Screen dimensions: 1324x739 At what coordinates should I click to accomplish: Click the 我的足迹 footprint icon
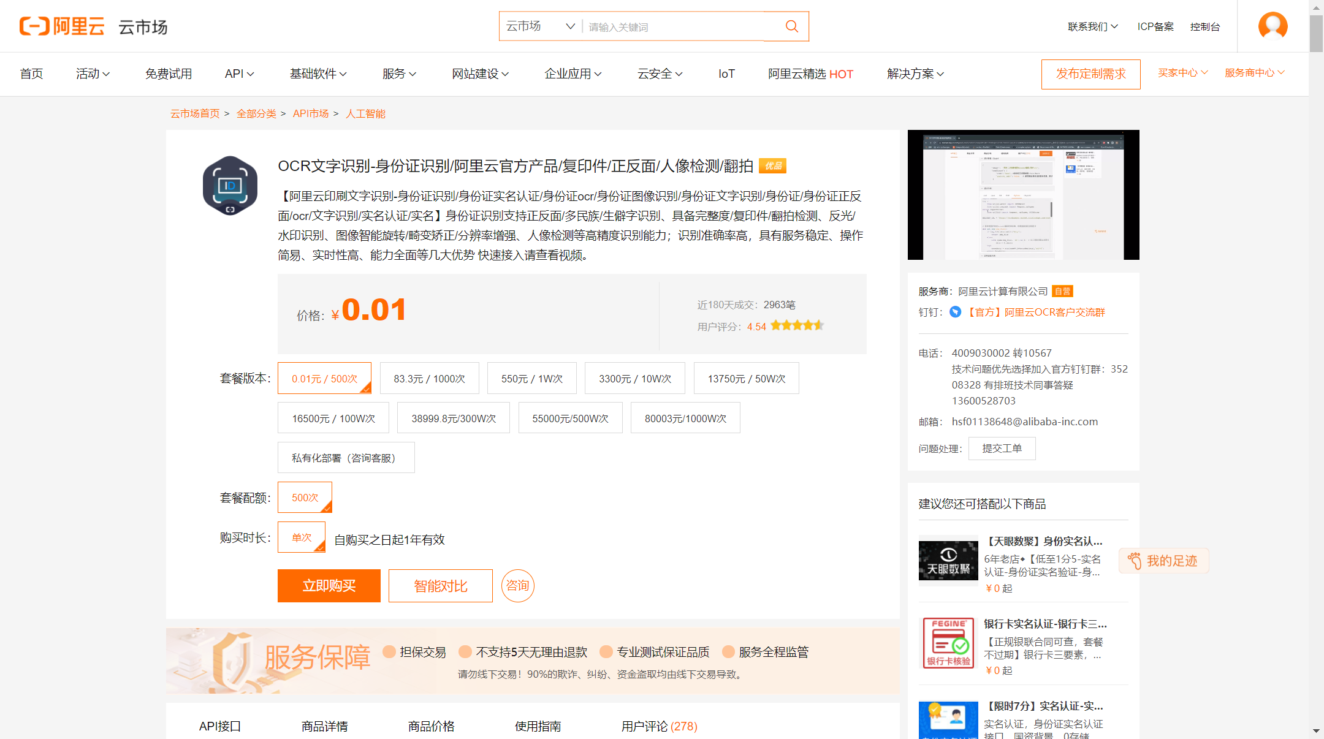tap(1135, 561)
